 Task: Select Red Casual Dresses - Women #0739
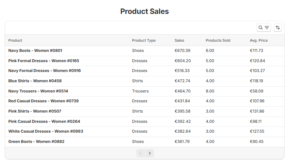44,101
